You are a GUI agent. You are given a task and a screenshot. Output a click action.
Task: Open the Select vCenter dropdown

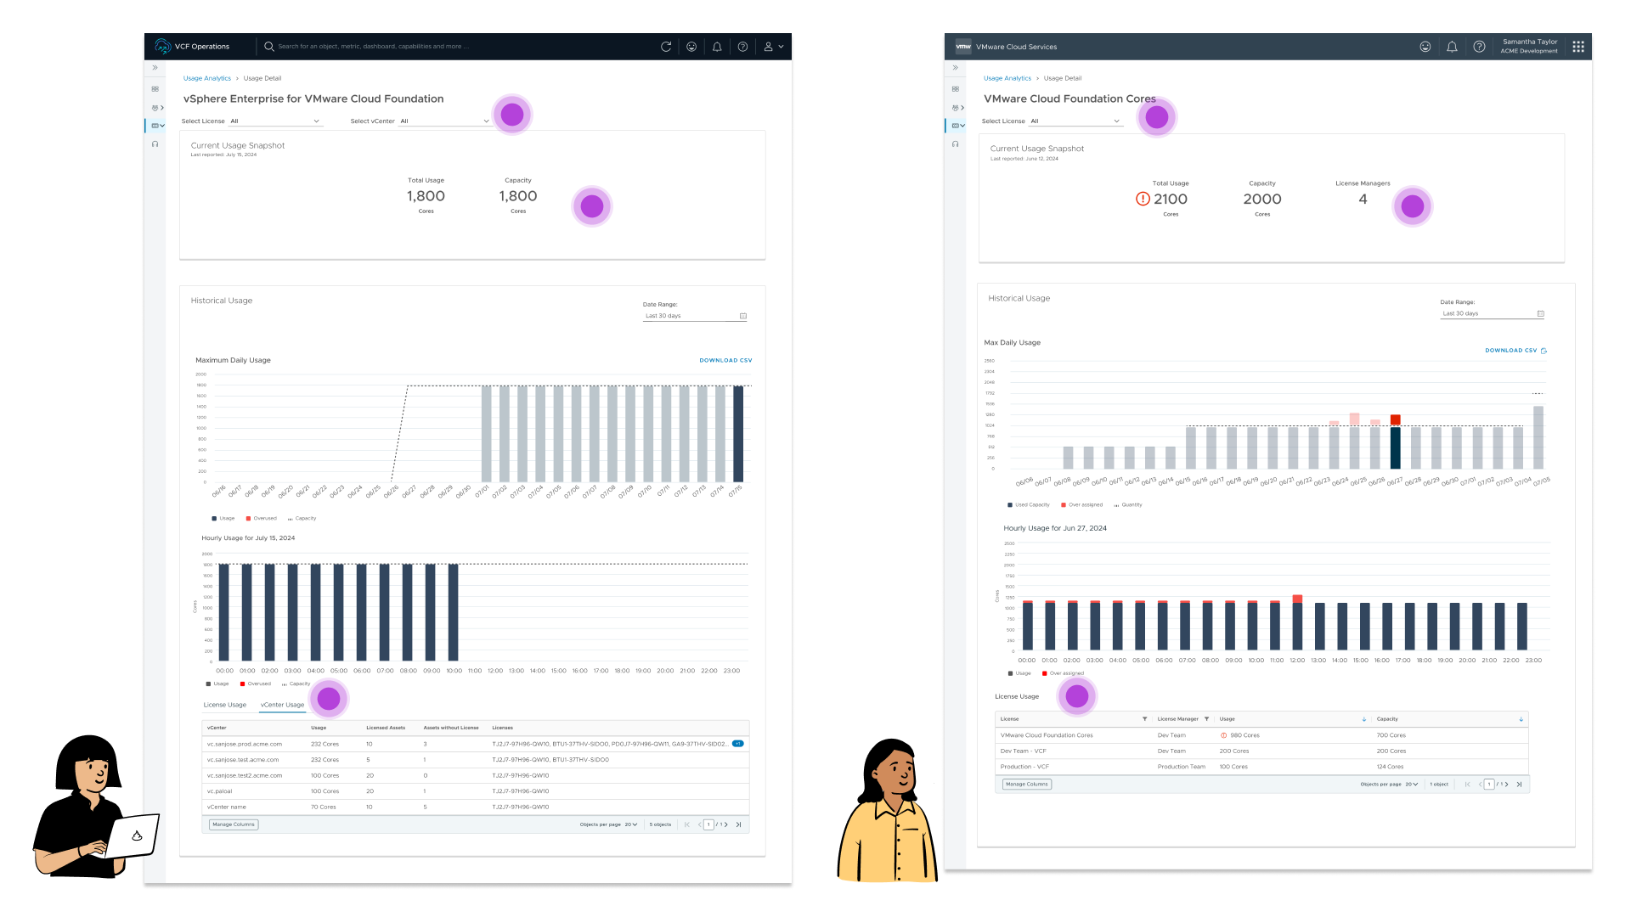[444, 121]
